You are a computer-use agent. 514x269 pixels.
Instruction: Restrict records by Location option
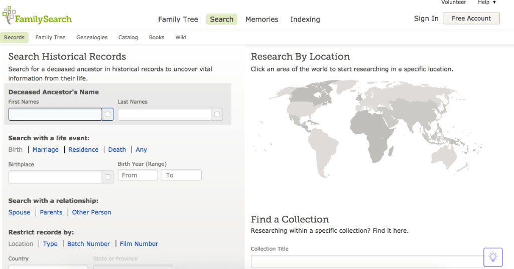click(x=21, y=244)
